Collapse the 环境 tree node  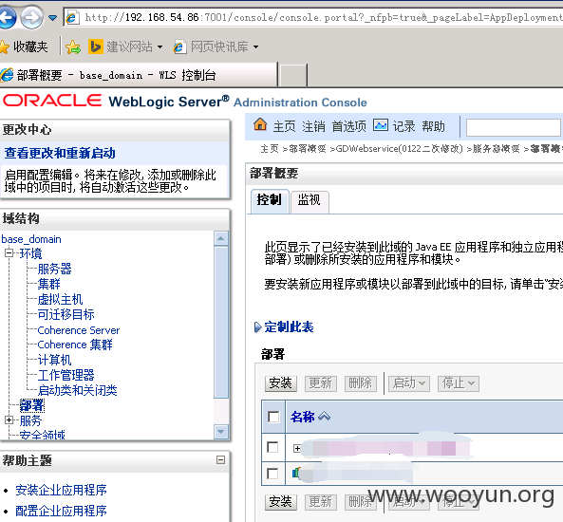[9, 252]
